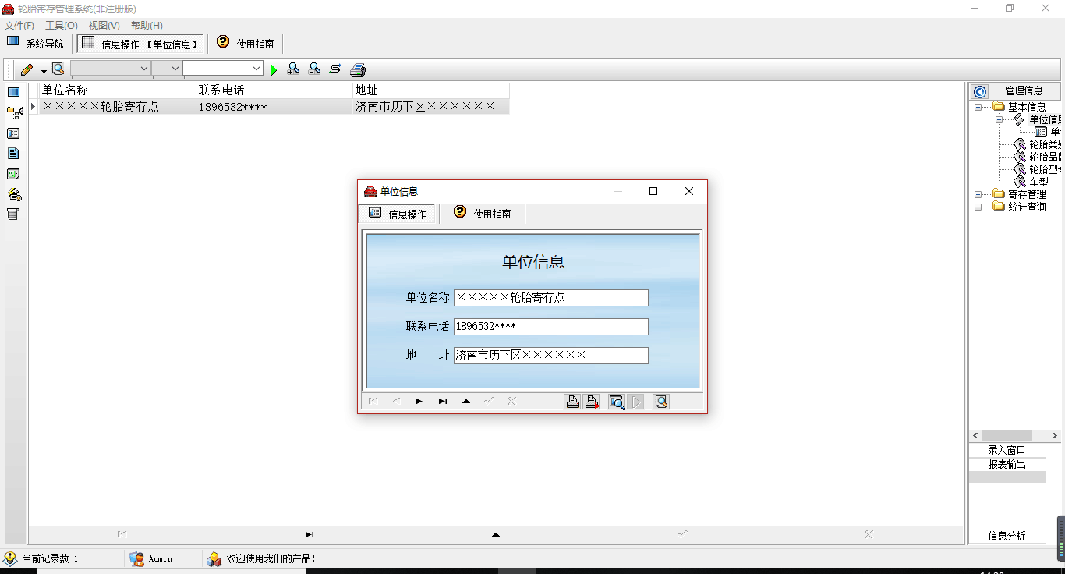This screenshot has height=574, width=1065.
Task: Click the 单位名称 input field in dialog
Action: coord(551,298)
